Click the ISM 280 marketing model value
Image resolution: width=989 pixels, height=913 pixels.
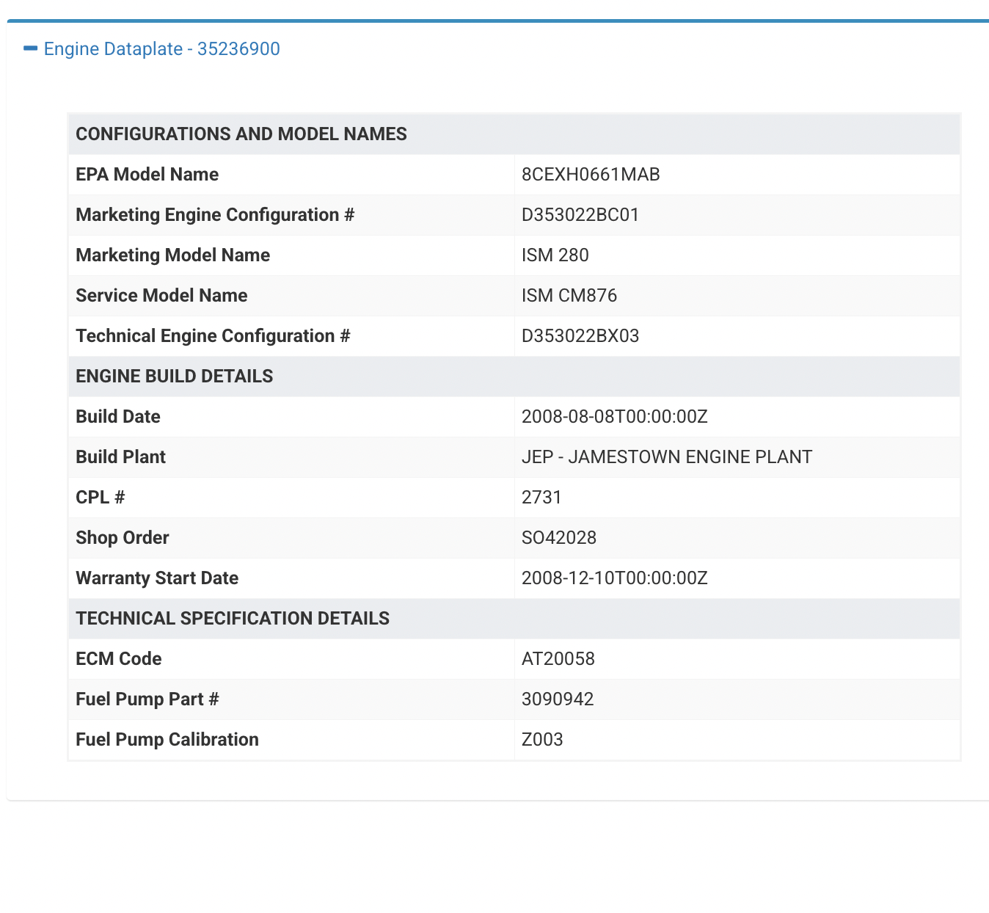tap(555, 255)
